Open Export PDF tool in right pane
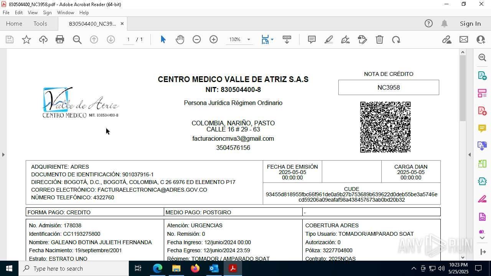This screenshot has height=276, width=491. tap(482, 75)
